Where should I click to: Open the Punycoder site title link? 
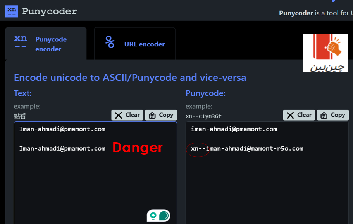point(50,11)
